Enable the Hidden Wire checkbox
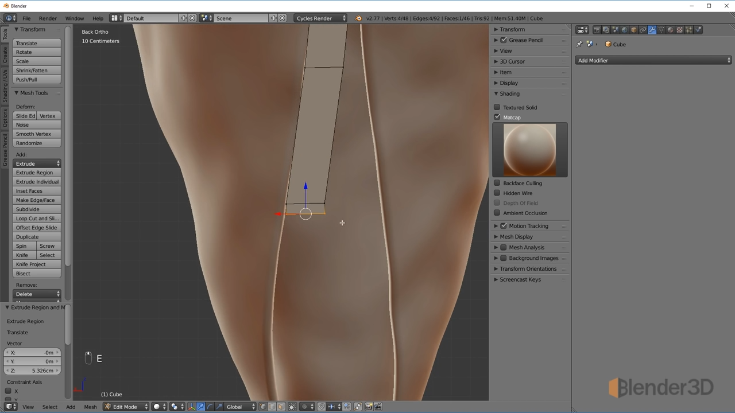The image size is (735, 413). pyautogui.click(x=497, y=193)
